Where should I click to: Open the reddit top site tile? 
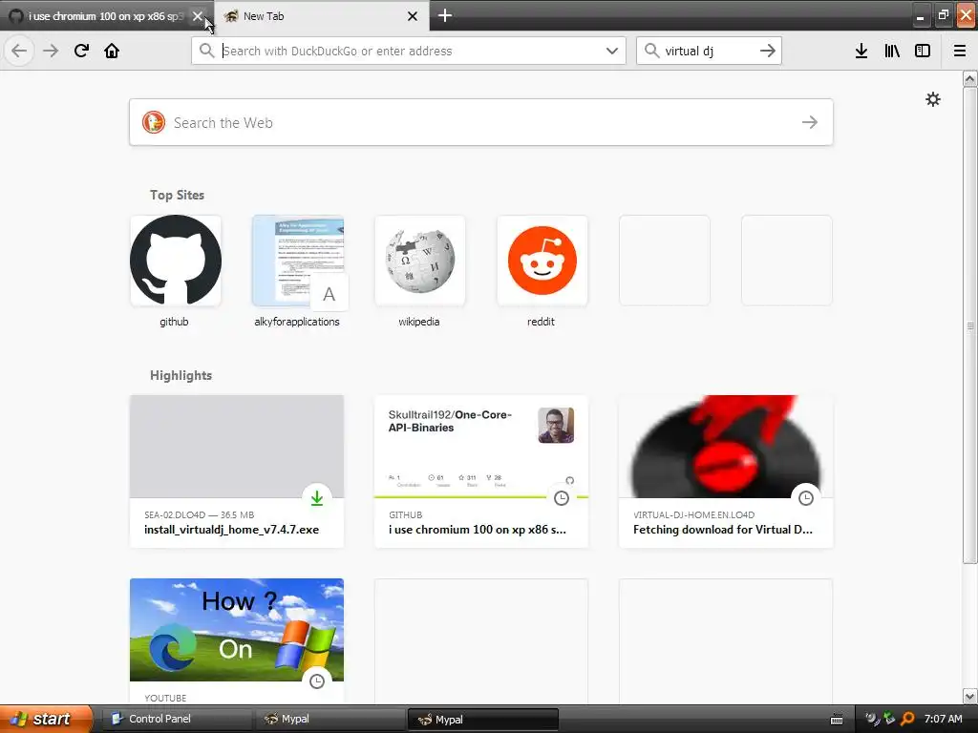point(542,261)
